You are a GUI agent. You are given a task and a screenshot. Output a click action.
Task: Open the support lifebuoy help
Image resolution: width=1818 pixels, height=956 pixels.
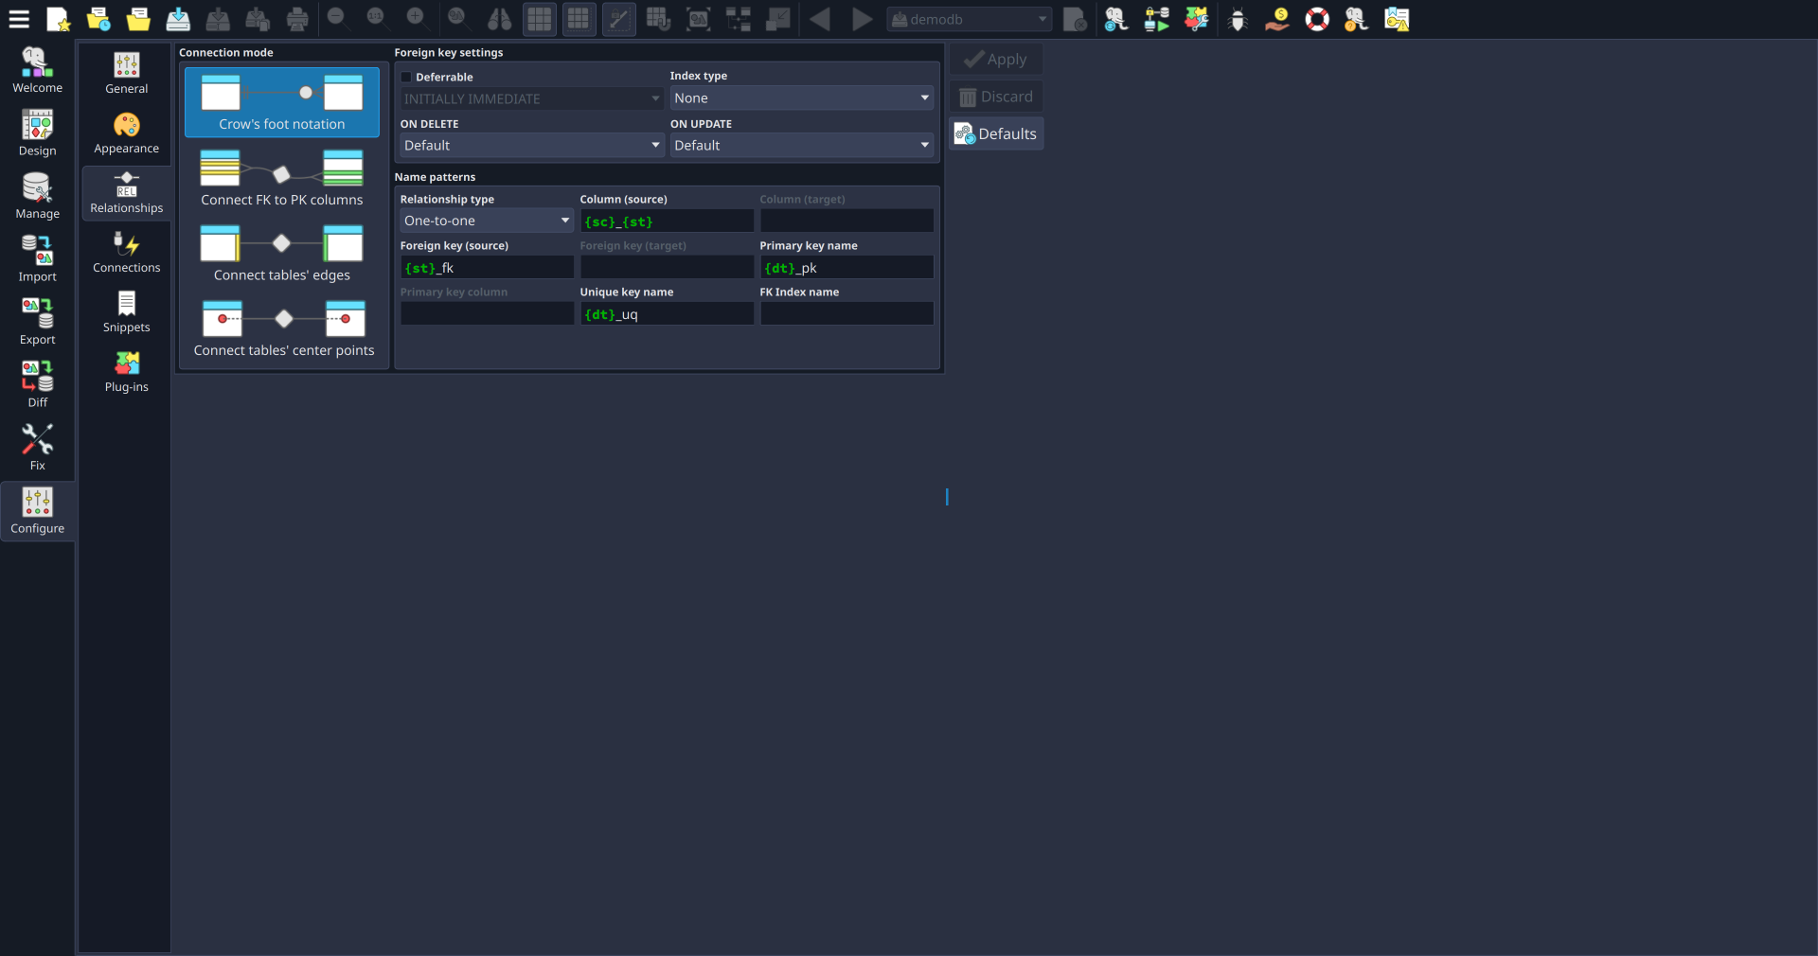(1317, 19)
